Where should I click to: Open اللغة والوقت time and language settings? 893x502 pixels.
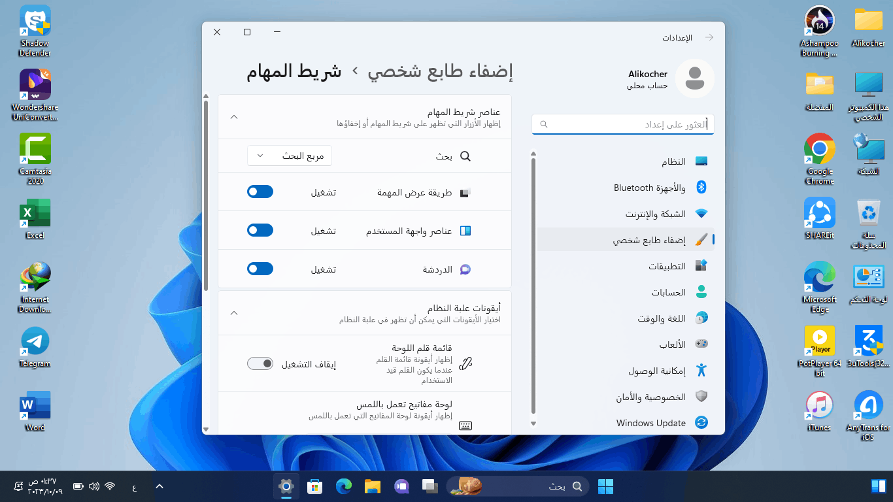(626, 318)
